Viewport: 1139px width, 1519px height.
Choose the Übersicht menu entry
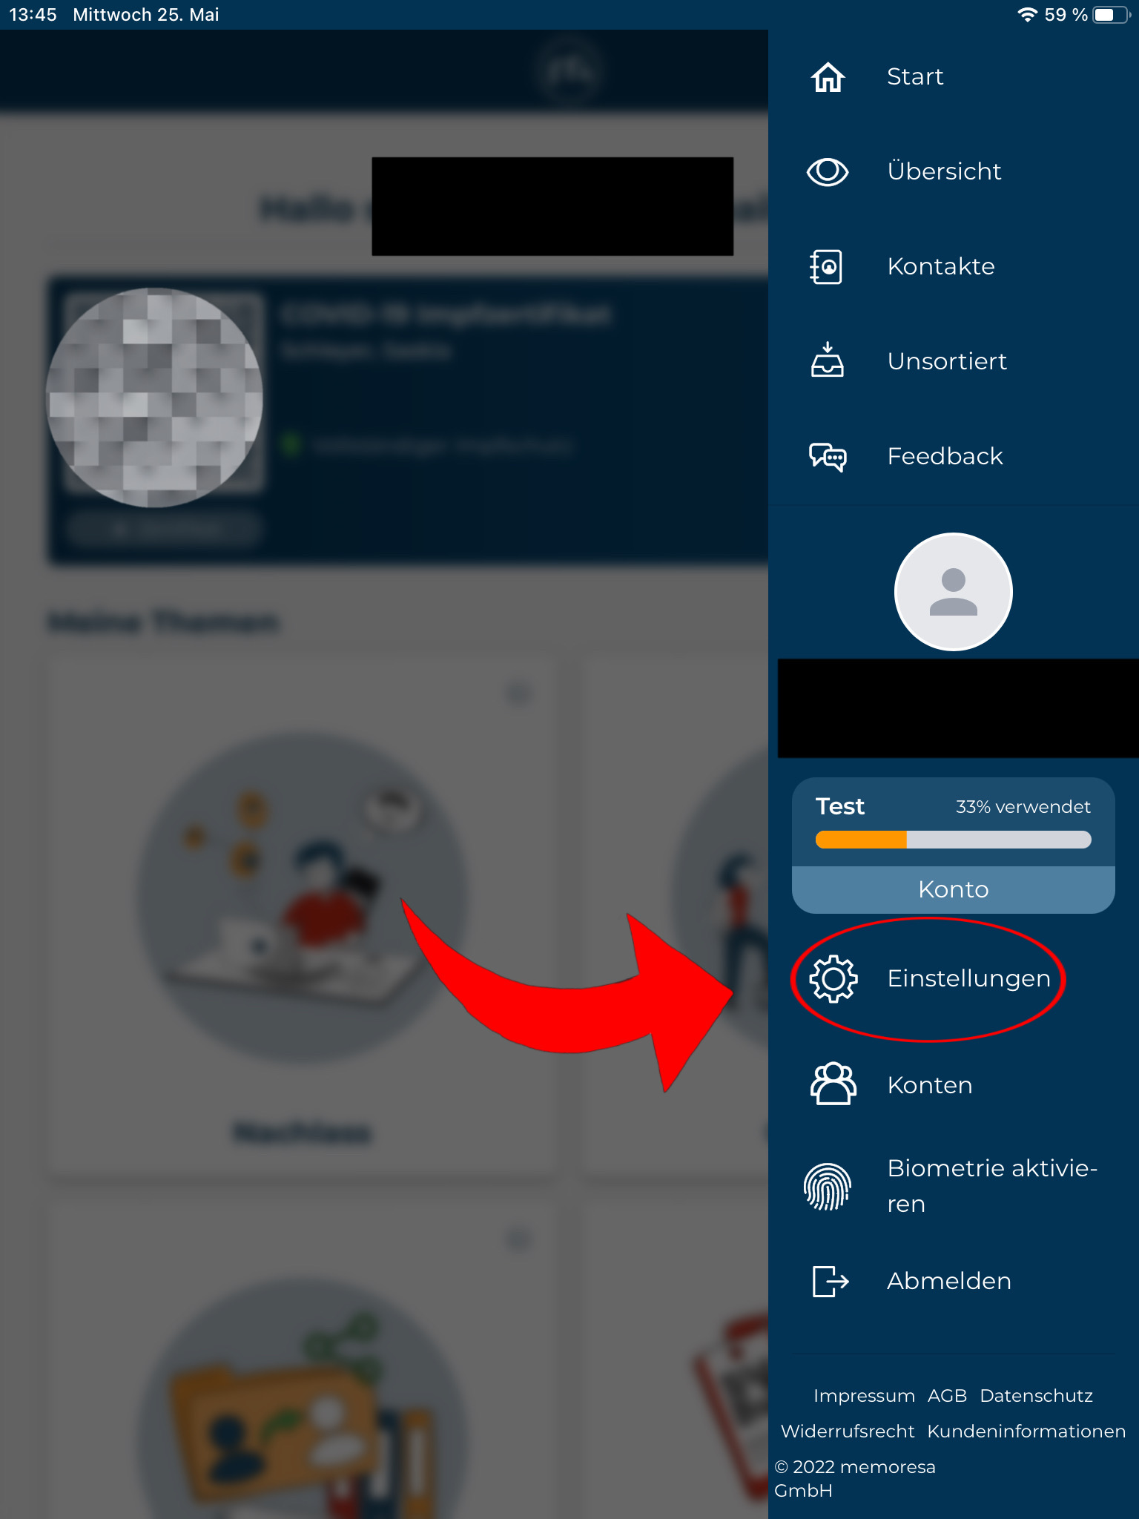tap(944, 171)
